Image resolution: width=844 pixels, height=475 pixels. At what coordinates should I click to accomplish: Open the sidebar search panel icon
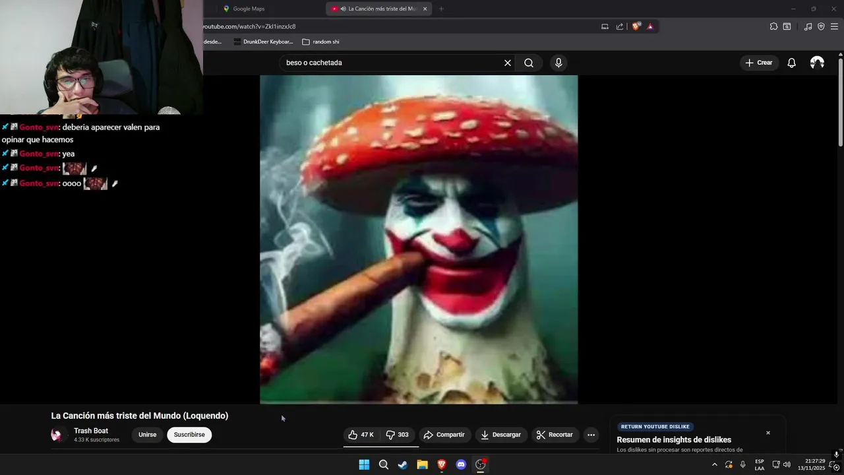(787, 26)
